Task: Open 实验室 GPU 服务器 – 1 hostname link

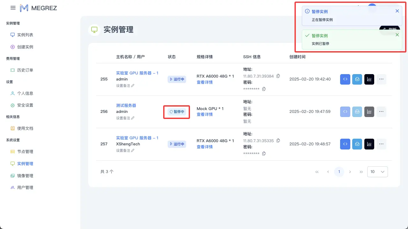Action: 137,73
